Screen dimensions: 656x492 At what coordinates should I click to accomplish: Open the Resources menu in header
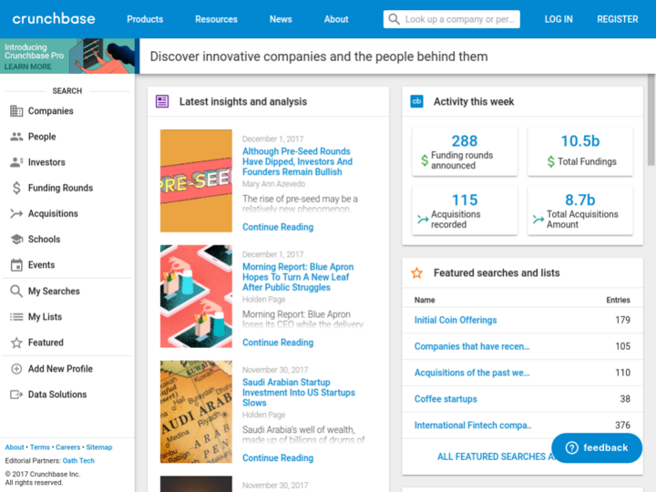216,19
